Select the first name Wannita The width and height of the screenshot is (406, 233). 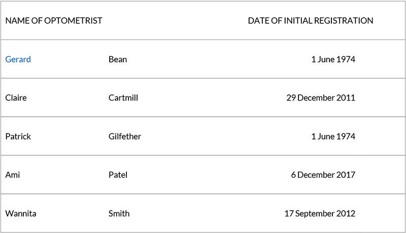(x=21, y=214)
